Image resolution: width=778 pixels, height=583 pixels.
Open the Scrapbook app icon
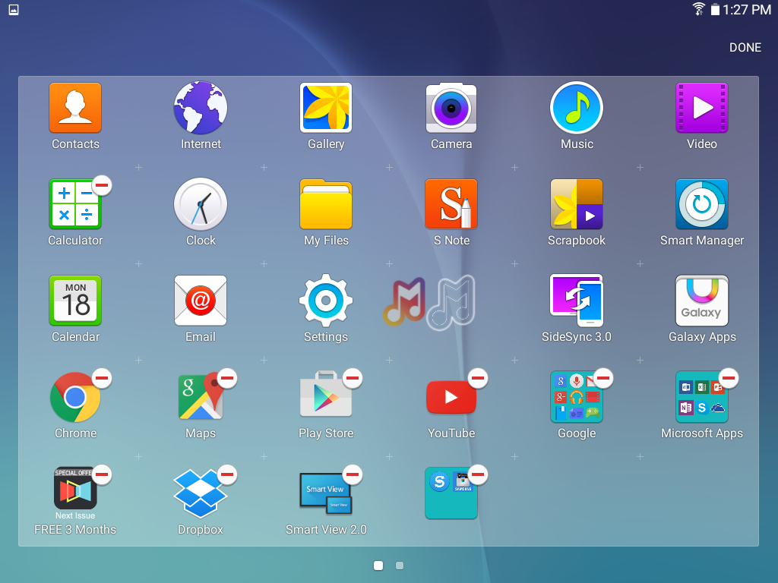pyautogui.click(x=577, y=203)
